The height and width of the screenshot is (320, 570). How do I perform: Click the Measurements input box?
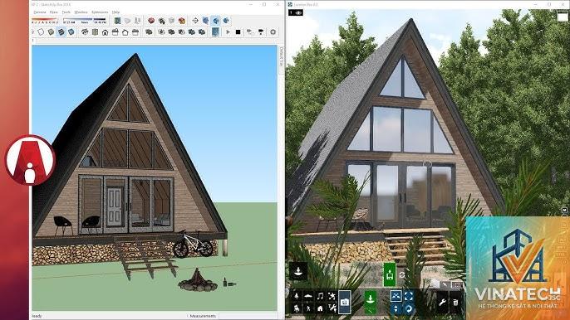click(248, 316)
